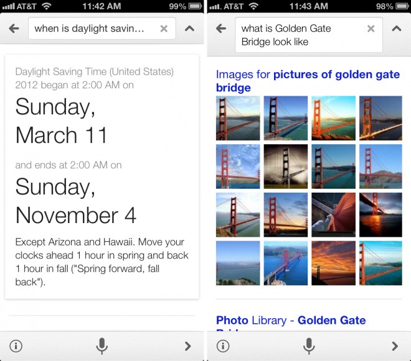Screen dimensions: 411x361
Task: Open Images for pictures of golden gate bridge
Action: tap(308, 81)
